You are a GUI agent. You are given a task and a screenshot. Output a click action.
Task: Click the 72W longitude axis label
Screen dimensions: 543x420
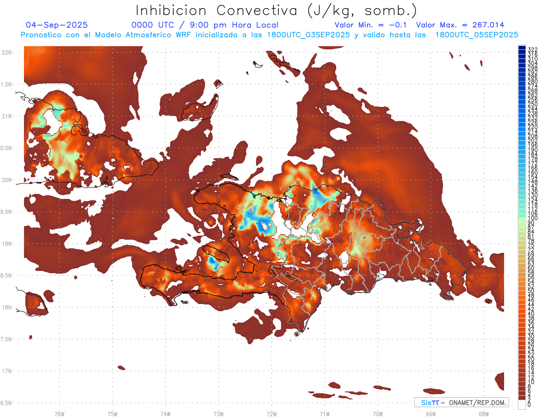point(271,414)
